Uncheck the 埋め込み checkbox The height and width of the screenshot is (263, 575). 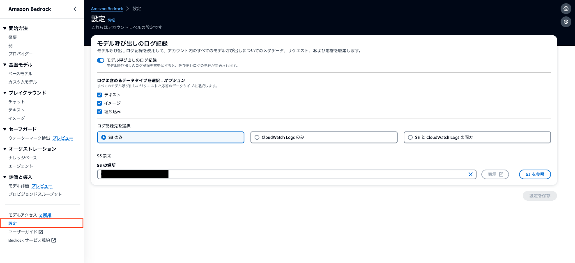pyautogui.click(x=99, y=111)
